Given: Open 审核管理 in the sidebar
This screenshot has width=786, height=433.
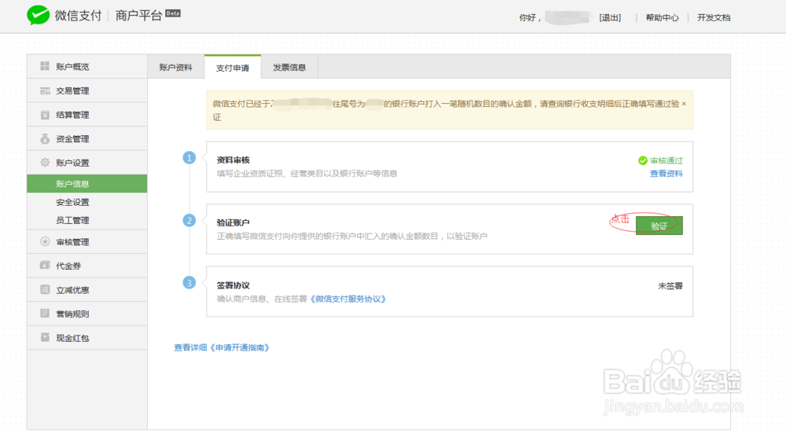Looking at the screenshot, I should click(x=86, y=242).
